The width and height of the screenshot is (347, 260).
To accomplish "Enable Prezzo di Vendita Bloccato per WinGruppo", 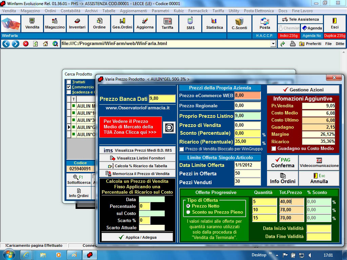I will click(182, 149).
